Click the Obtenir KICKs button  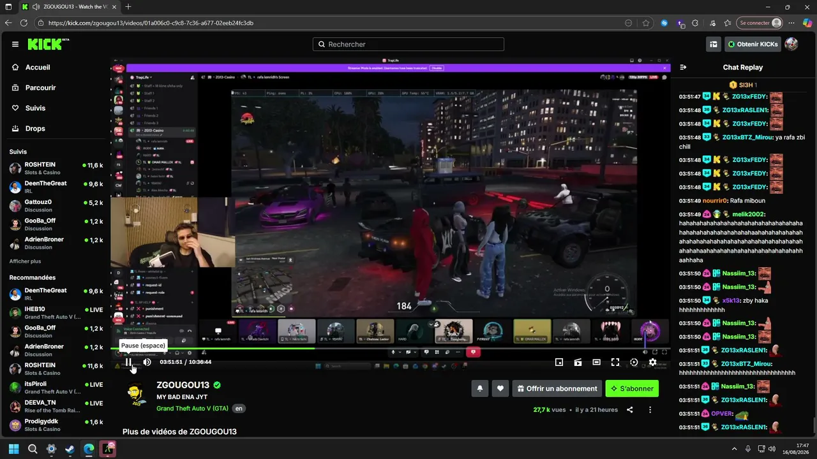[753, 44]
